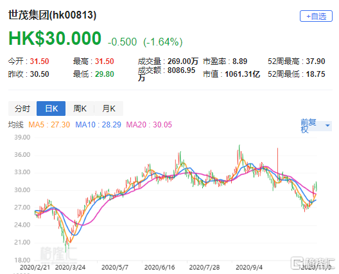339x274 pixels.
Task: Click the 昨收 30.50 previous close
Action: (x=28, y=74)
